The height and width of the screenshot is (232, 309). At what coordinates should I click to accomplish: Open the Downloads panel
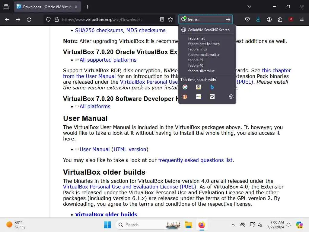coord(258,19)
